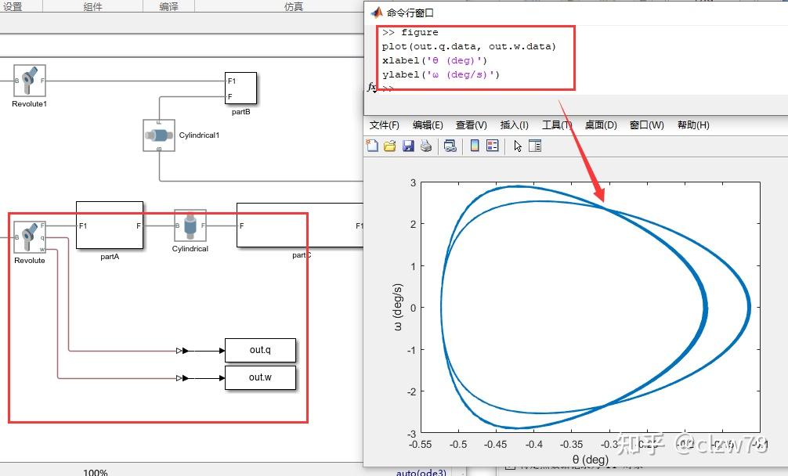Save the current phase plot figure

408,146
